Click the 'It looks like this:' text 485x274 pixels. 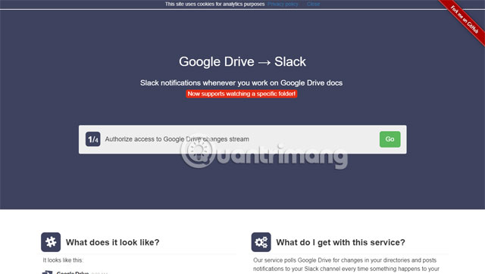click(63, 260)
